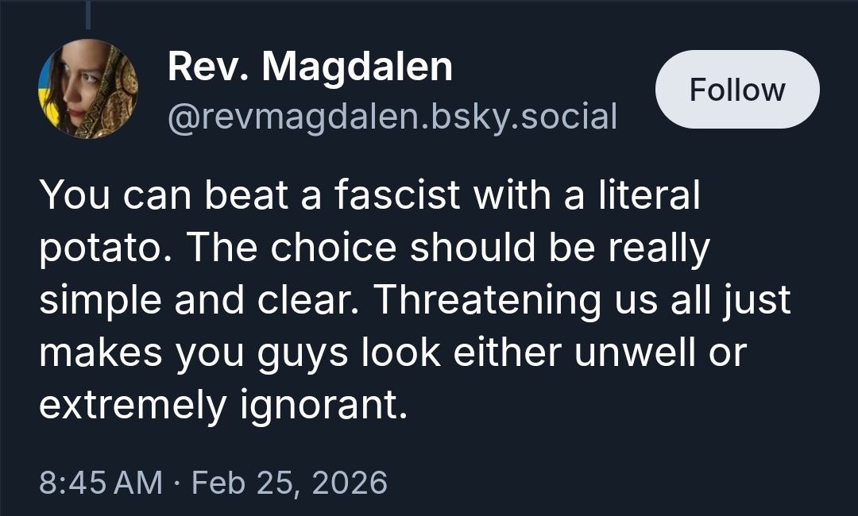
Task: Click the phrase "extremely ignorant"
Action: pos(222,406)
